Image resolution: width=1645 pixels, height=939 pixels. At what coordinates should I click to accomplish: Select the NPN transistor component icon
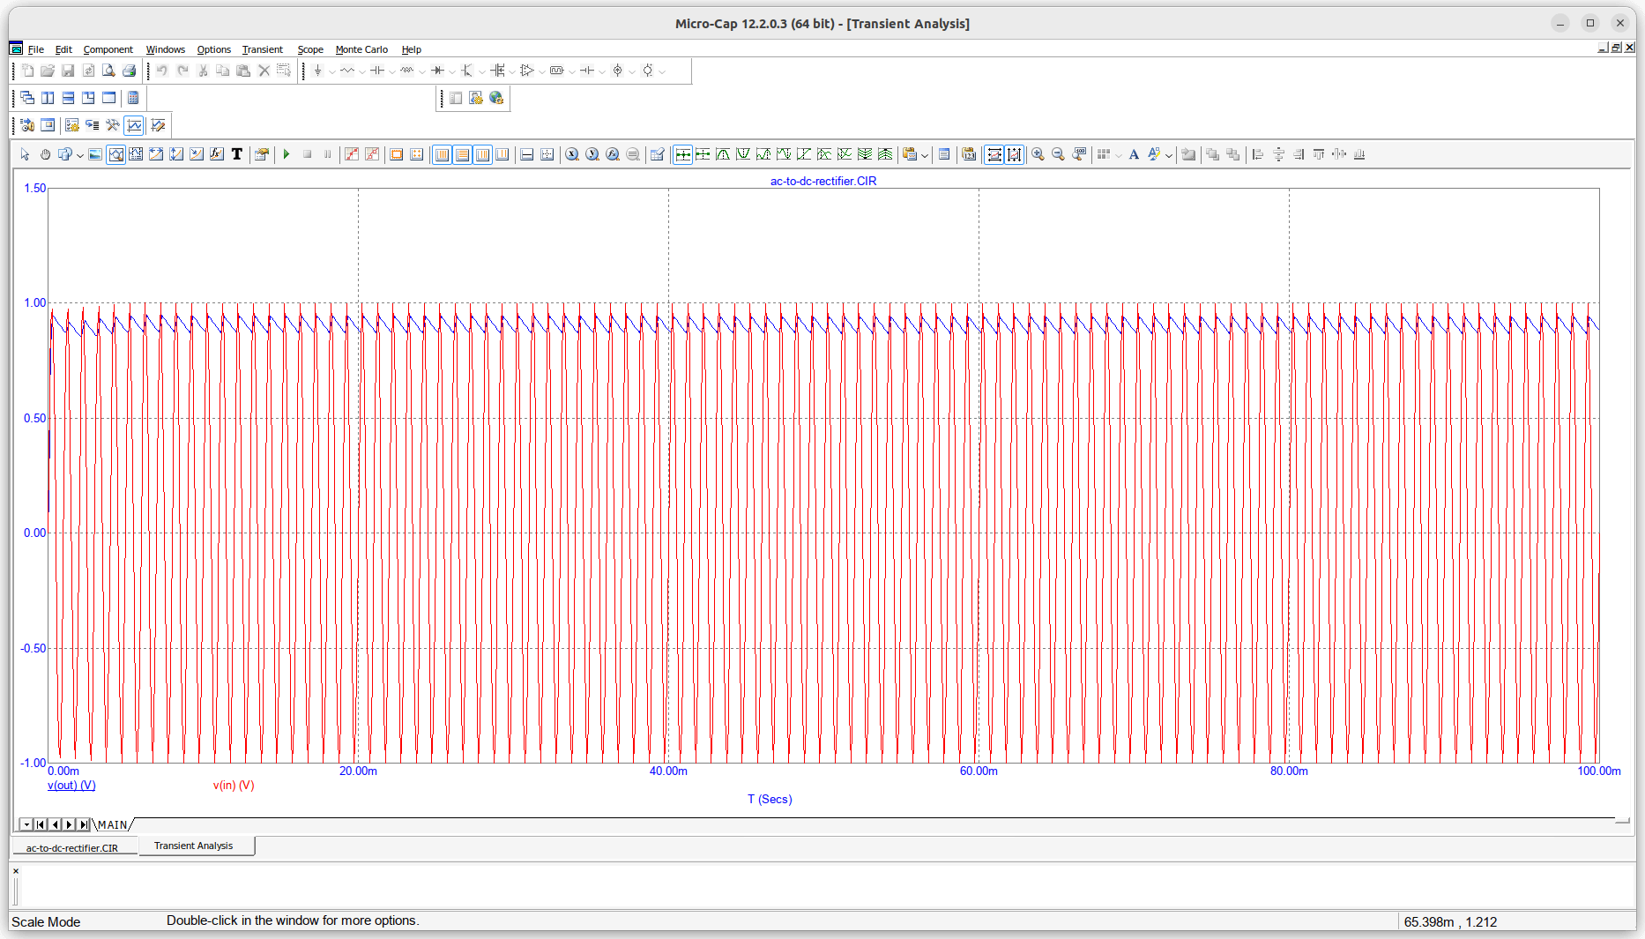[467, 71]
